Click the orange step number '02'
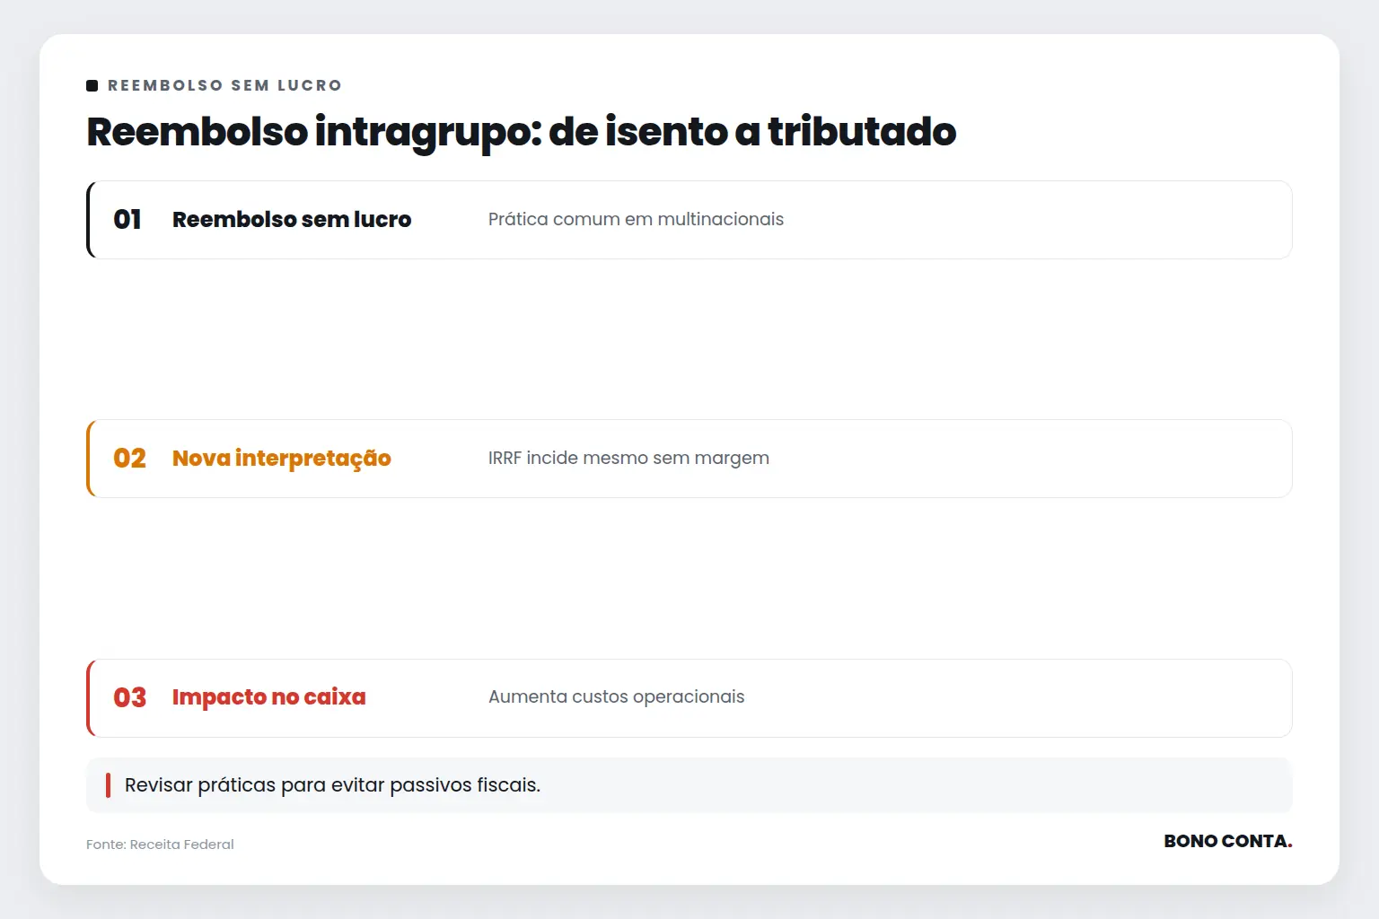The image size is (1379, 919). 129,459
